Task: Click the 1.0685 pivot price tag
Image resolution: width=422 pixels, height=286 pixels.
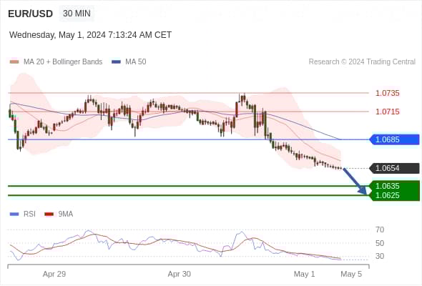Action: pos(395,139)
